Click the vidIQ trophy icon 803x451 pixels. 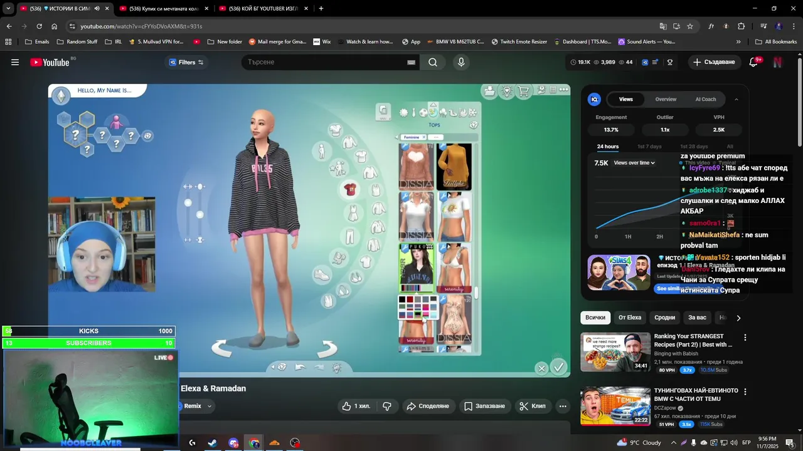point(670,62)
